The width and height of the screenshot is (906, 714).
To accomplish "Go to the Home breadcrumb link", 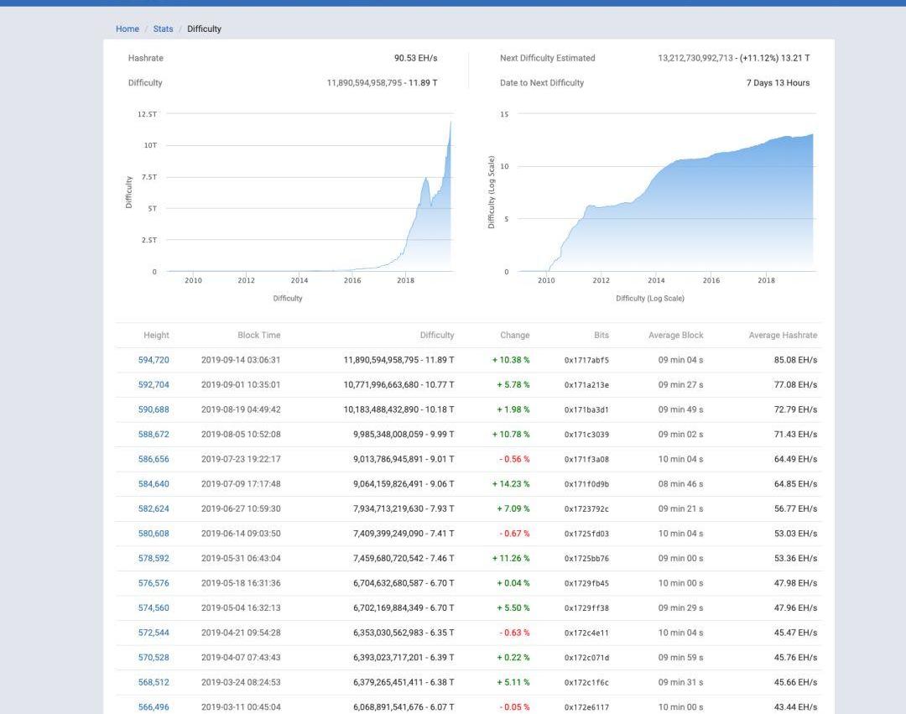I will click(x=128, y=29).
